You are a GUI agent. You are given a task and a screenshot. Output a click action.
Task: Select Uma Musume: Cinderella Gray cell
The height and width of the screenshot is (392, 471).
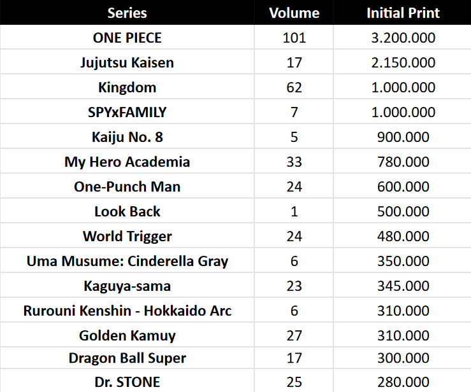click(x=127, y=261)
